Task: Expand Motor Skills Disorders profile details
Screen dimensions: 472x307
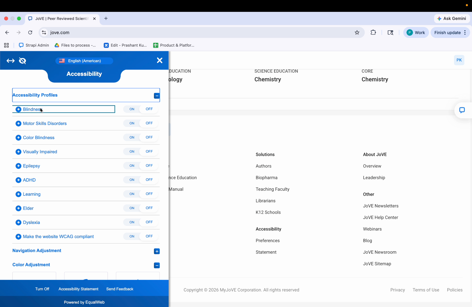Action: click(x=18, y=123)
